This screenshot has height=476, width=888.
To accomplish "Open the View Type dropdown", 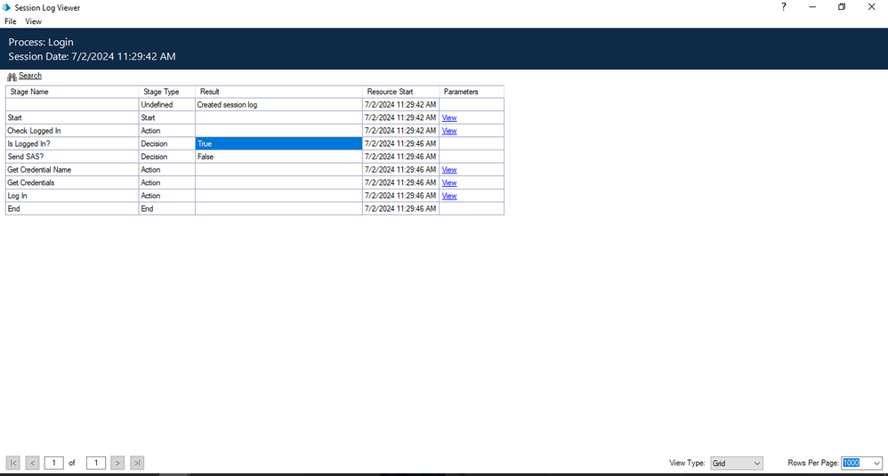I will click(736, 463).
